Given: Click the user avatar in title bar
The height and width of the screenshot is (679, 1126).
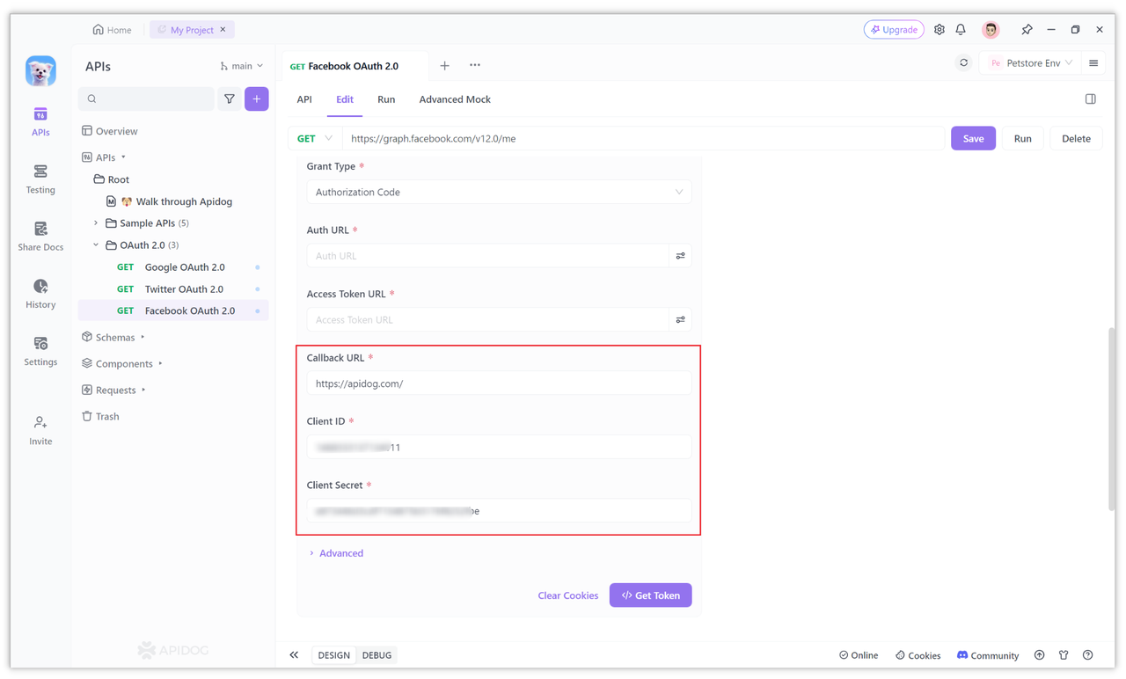Looking at the screenshot, I should pos(991,30).
